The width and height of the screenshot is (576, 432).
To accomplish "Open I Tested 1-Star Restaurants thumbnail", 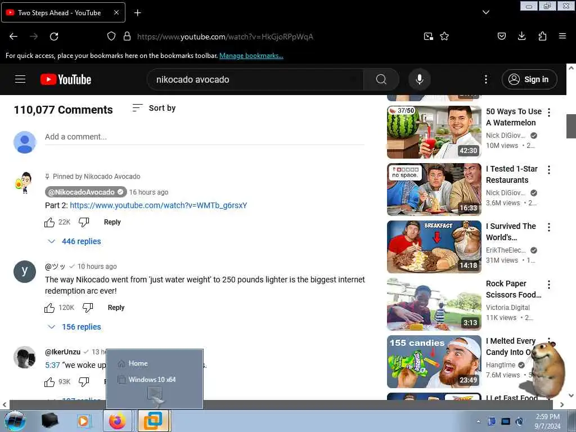I will pos(434,190).
